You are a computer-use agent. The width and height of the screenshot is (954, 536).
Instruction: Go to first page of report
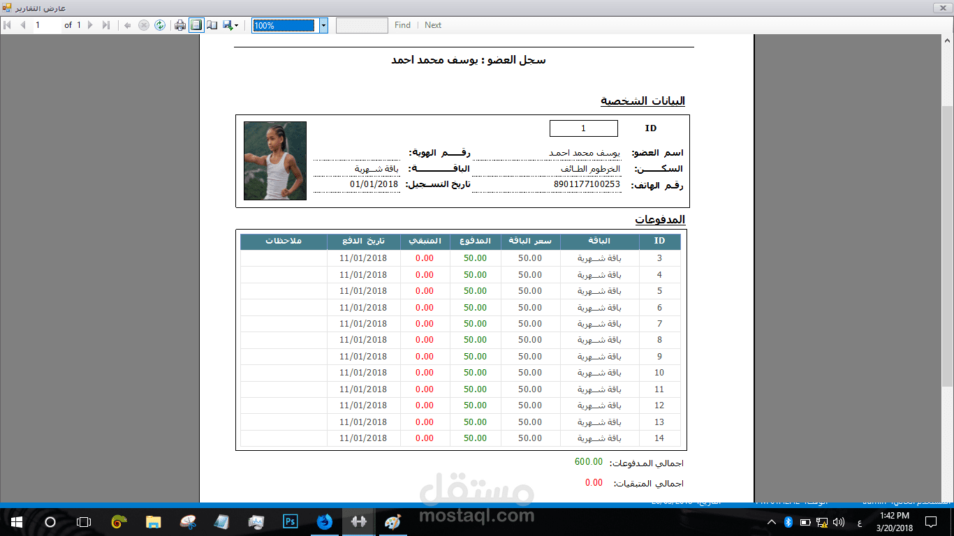tap(8, 25)
